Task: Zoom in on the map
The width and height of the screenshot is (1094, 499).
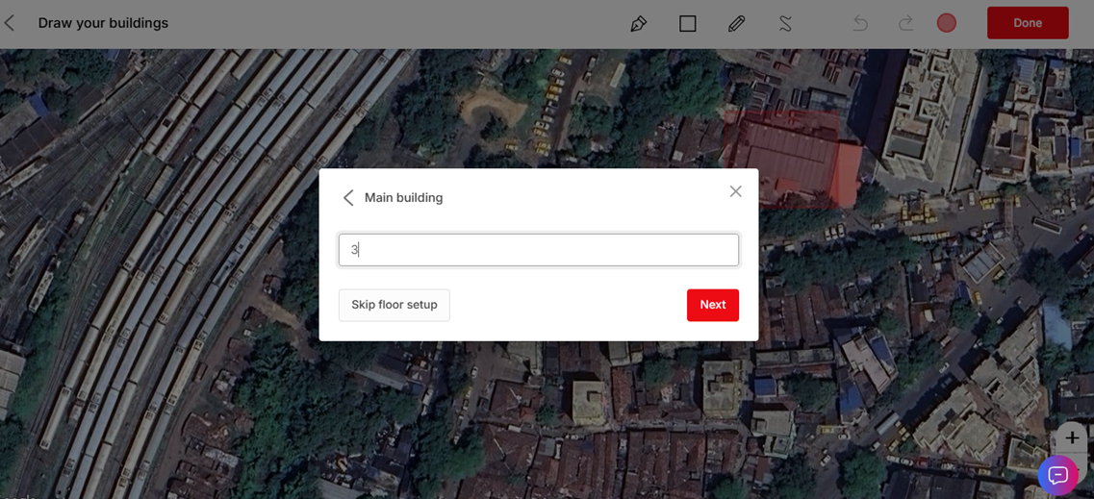Action: [1072, 437]
